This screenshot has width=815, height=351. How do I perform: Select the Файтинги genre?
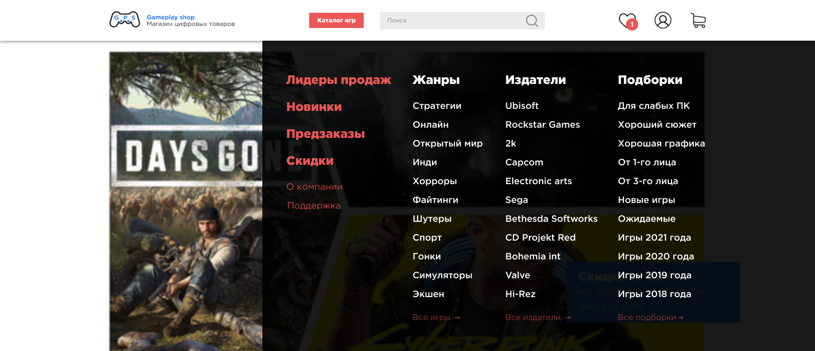click(x=436, y=200)
